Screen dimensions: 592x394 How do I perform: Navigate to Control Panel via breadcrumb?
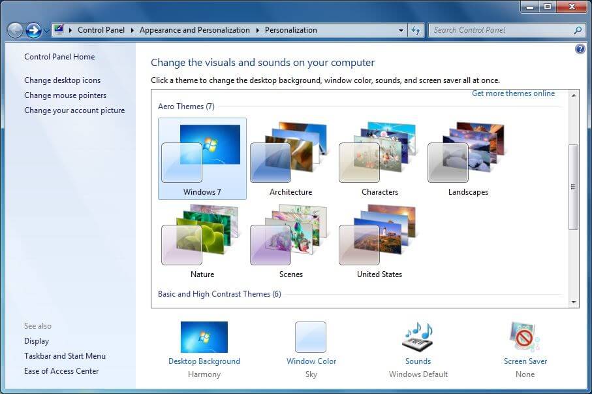(101, 29)
